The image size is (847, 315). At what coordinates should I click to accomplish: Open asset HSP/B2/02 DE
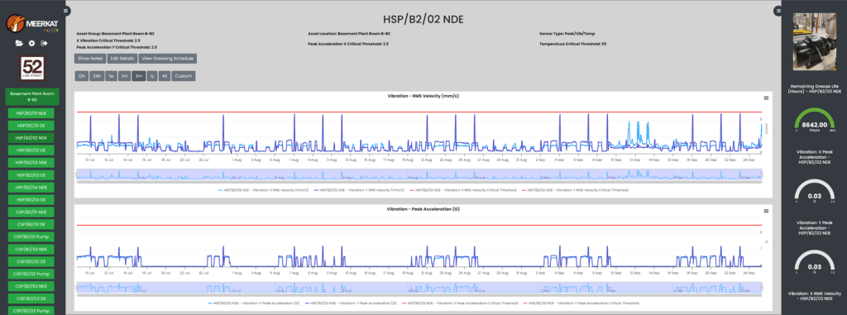point(31,150)
